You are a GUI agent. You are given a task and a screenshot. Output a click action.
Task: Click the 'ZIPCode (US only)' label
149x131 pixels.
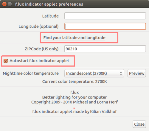click(42, 49)
